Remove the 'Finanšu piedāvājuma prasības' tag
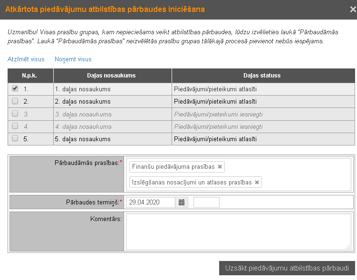Screen dimensions: 357x280 (220, 167)
